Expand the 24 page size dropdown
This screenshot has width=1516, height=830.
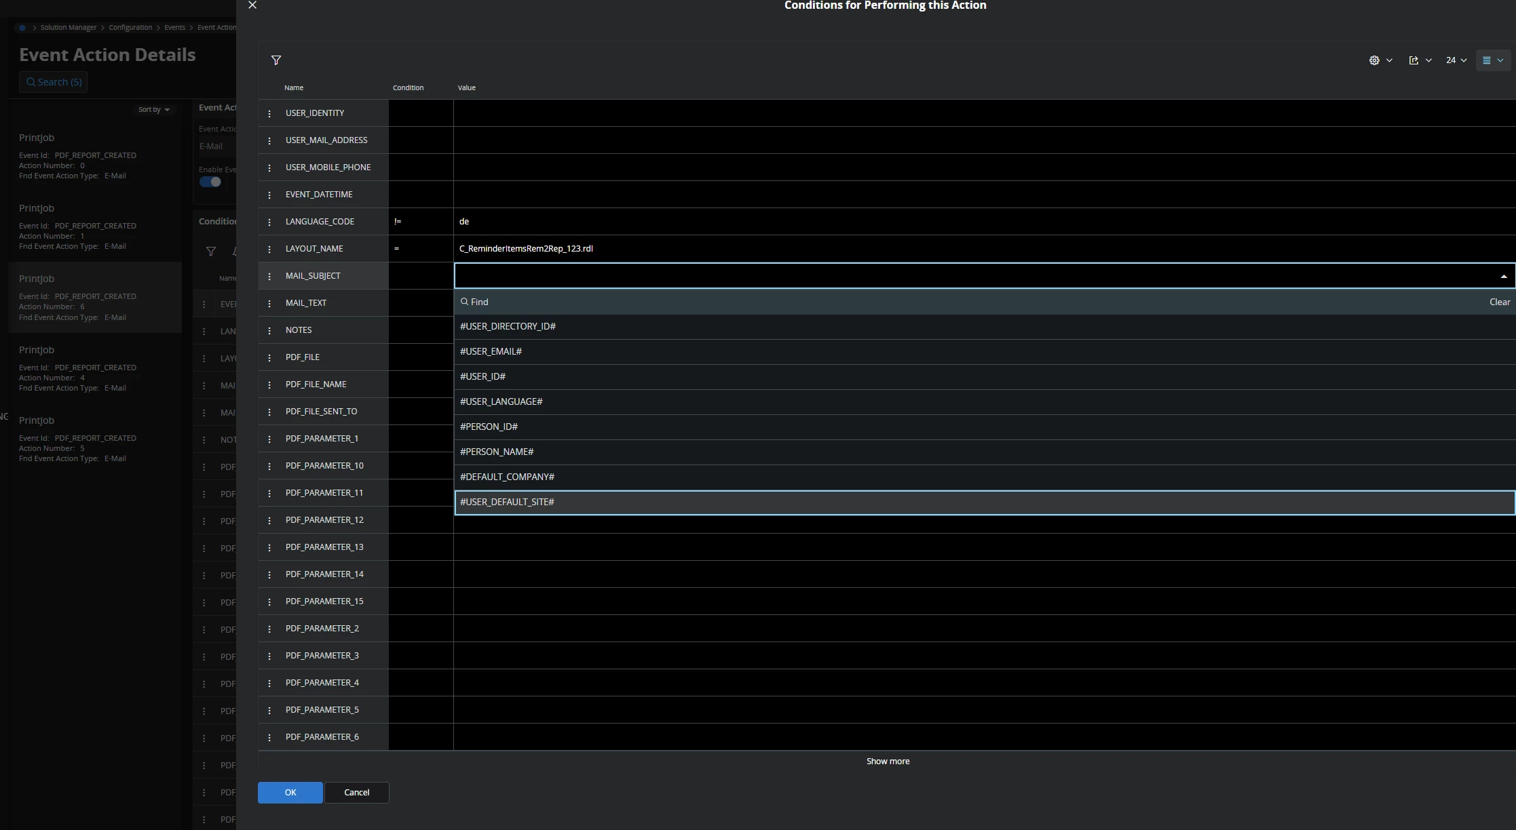(x=1456, y=60)
